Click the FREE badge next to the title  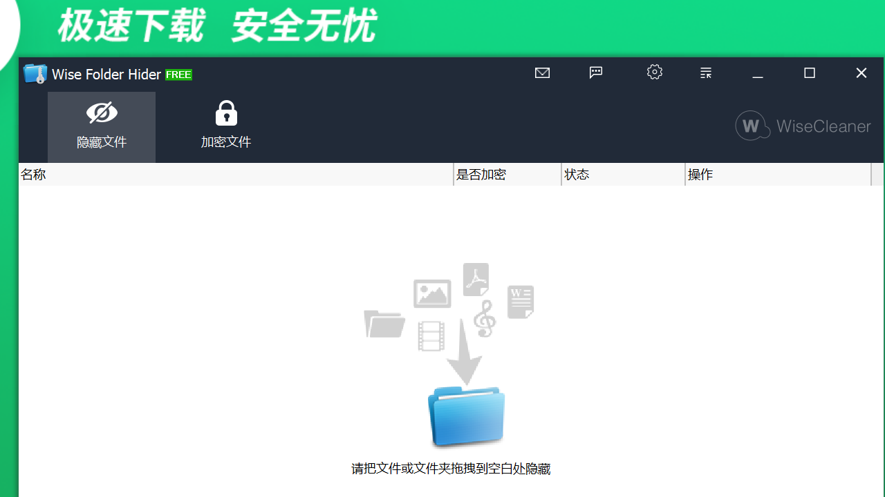[179, 75]
